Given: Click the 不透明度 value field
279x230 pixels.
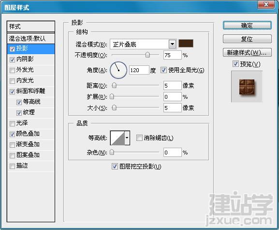Looking at the screenshot, I should pos(172,55).
